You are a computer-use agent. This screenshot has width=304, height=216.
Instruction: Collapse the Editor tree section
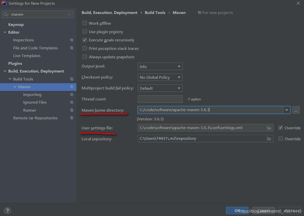pos(5,32)
